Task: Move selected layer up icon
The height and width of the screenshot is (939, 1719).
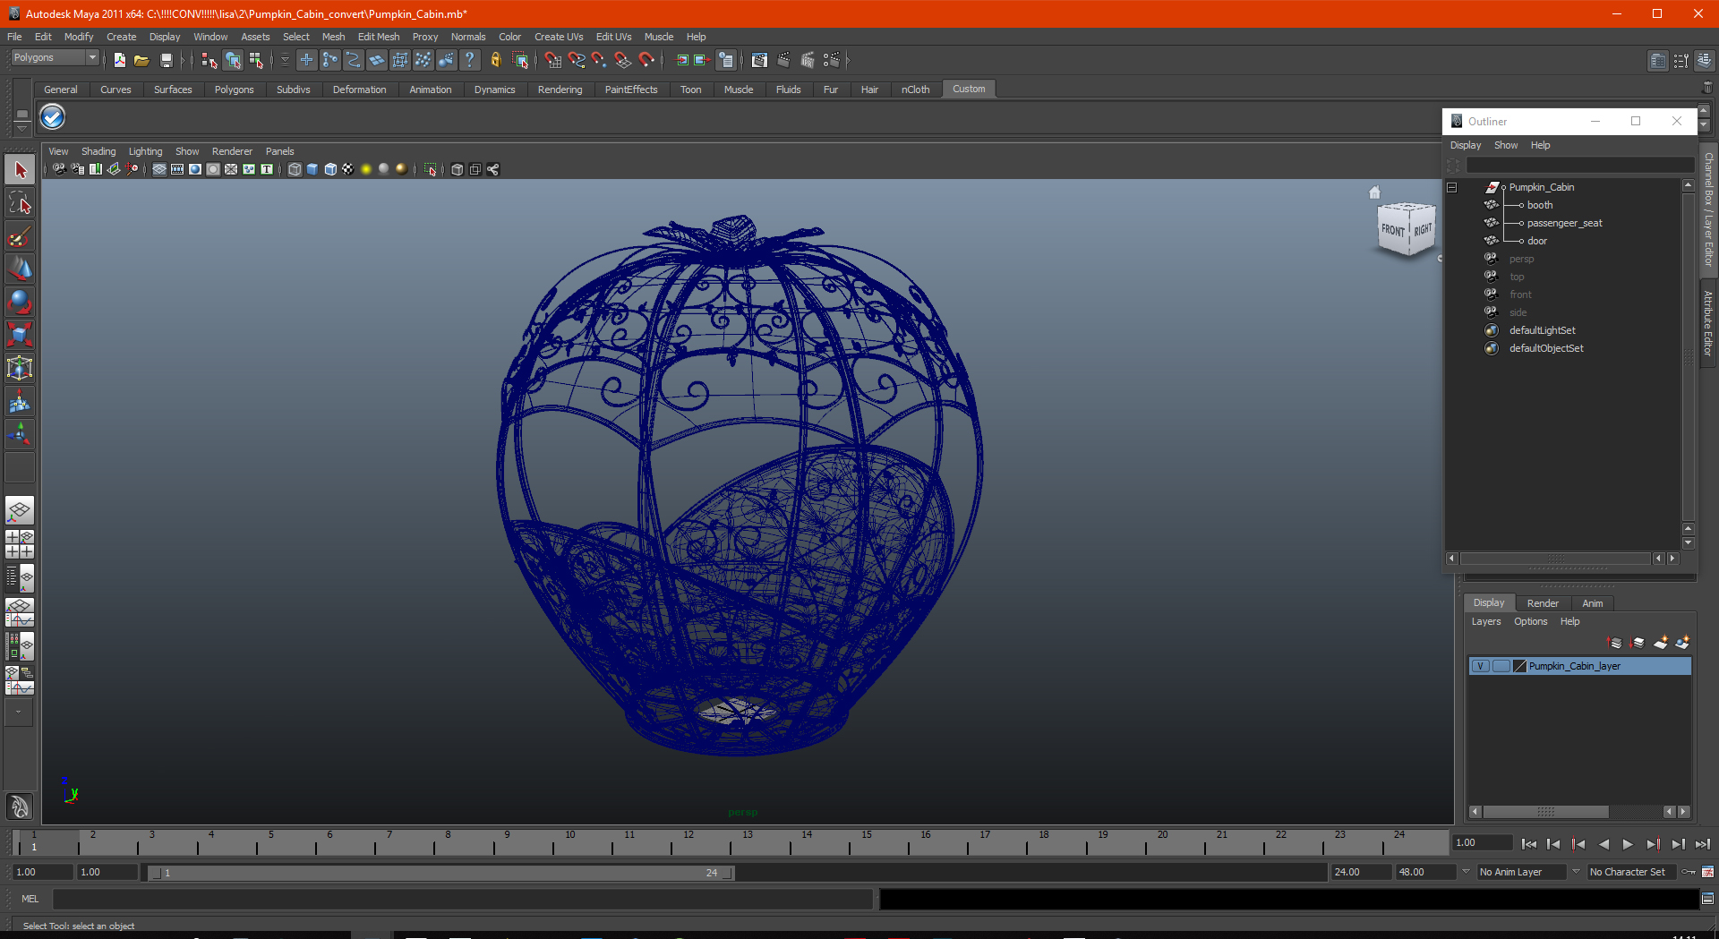Action: 1615,643
